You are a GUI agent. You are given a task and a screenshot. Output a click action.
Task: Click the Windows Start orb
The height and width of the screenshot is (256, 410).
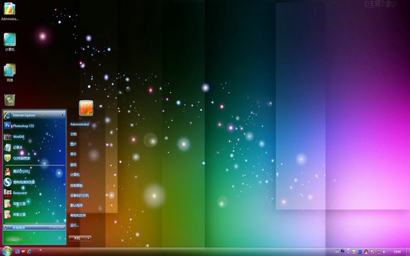[x=7, y=251]
